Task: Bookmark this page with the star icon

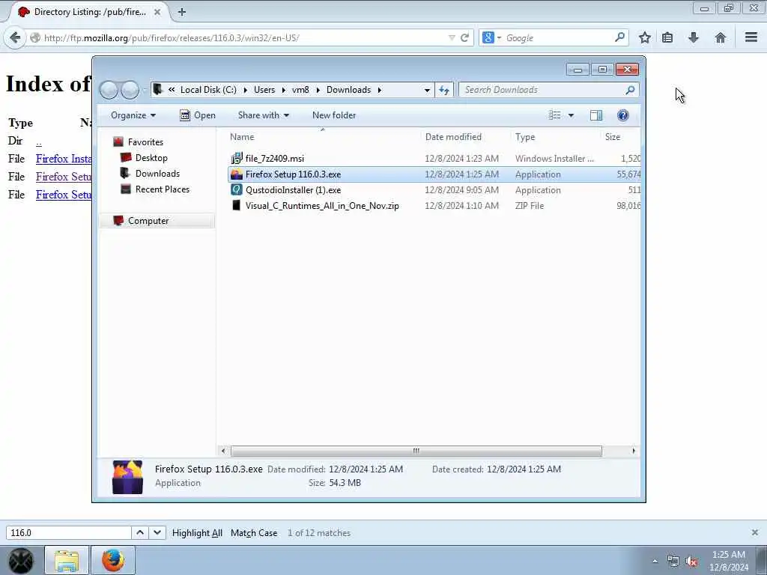Action: point(645,37)
